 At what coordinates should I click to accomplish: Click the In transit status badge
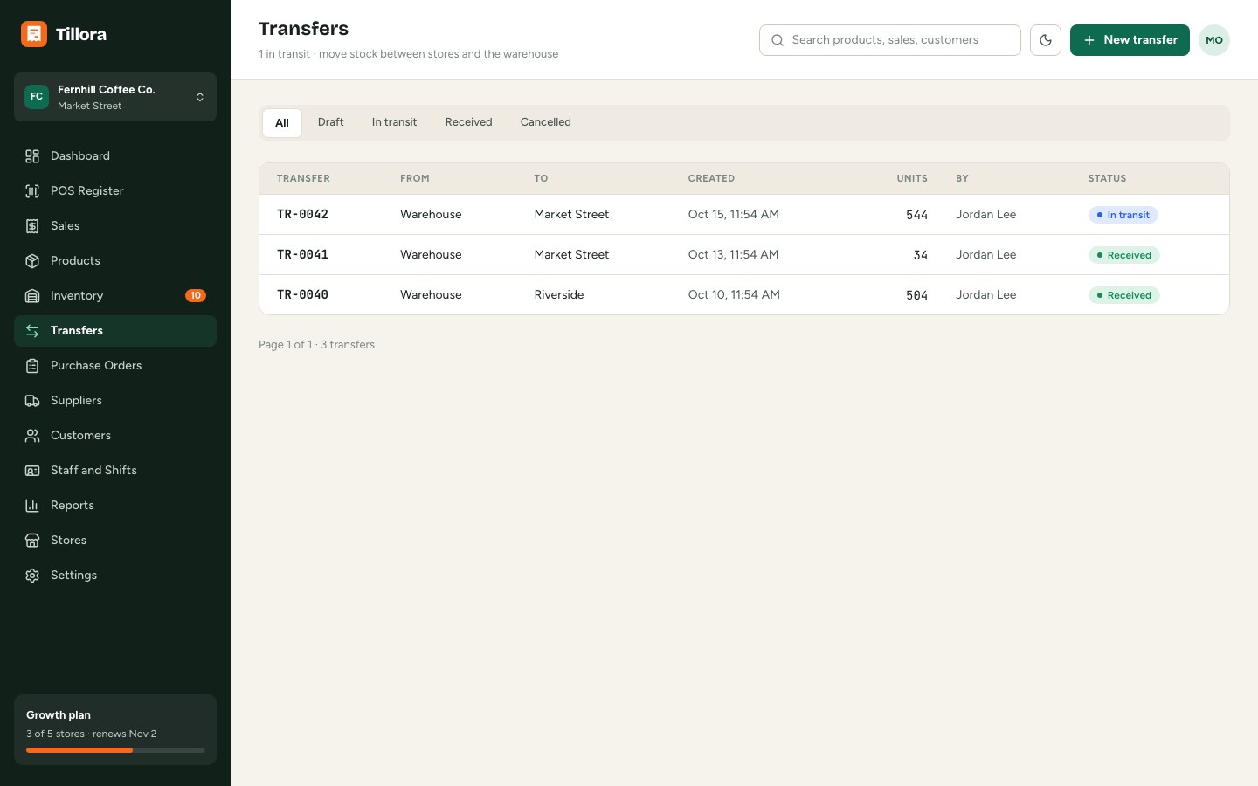1123,215
